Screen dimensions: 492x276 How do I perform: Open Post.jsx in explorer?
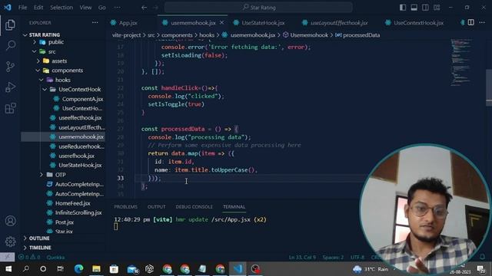coord(65,222)
